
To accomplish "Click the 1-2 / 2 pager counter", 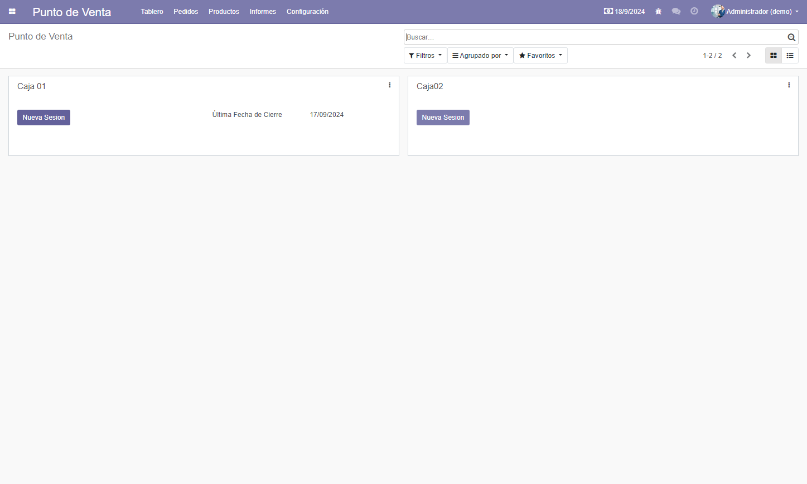I will (712, 56).
